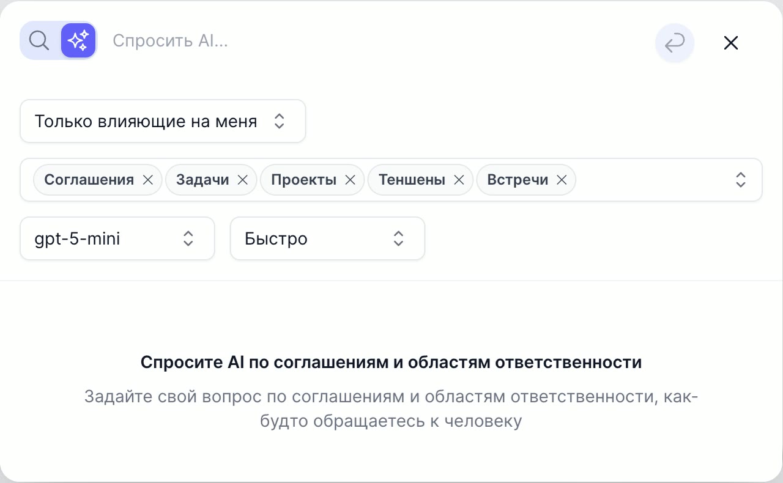Open the gpt-5-mini model dropdown

[x=117, y=238]
